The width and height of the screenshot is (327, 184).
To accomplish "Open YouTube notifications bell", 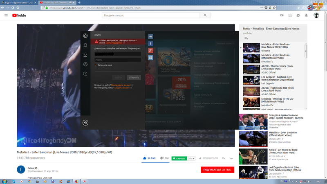I will (306, 15).
